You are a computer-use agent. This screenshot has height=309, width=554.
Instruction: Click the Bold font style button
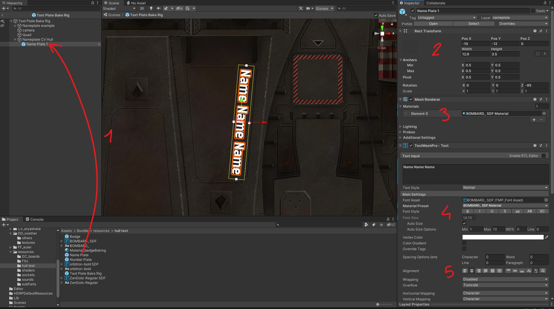click(x=467, y=211)
